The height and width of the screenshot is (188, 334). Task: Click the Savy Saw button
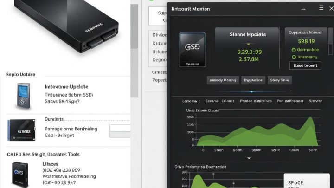tap(279, 80)
